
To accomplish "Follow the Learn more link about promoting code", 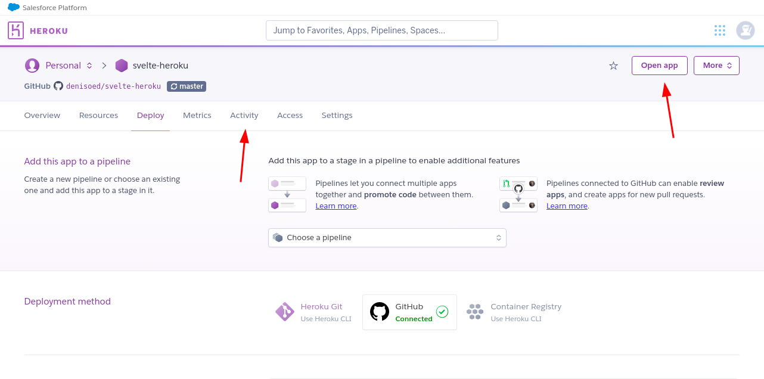I will click(336, 206).
